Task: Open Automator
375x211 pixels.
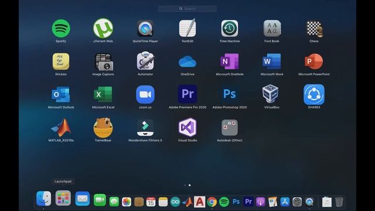Action: pos(145,61)
